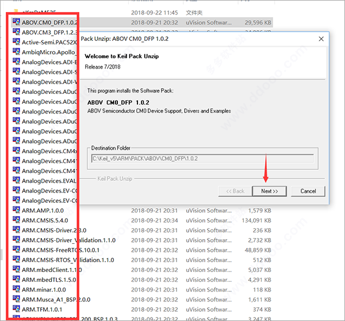The height and width of the screenshot is (321, 345).
Task: Select the AnalogDevices.EVAL pack icon
Action: point(16,180)
